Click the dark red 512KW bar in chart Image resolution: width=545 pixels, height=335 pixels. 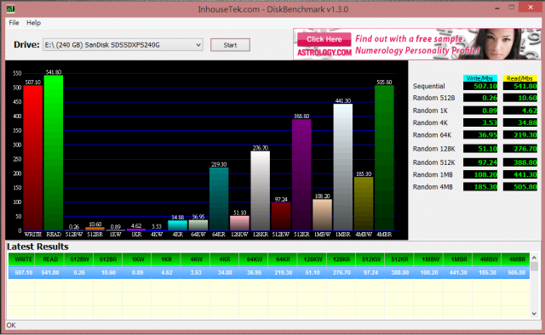(x=281, y=217)
